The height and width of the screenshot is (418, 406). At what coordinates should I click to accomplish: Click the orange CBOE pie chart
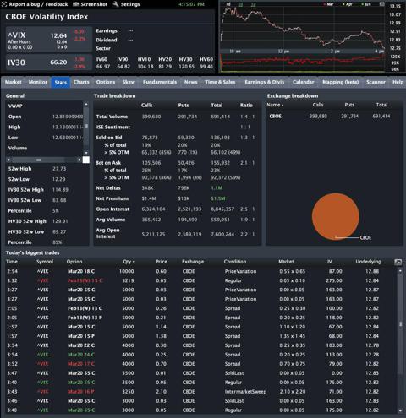point(336,216)
